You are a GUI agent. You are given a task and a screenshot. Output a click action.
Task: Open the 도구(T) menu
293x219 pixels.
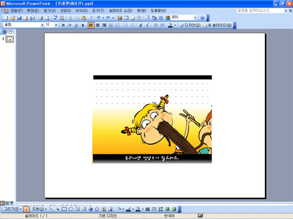(98, 11)
